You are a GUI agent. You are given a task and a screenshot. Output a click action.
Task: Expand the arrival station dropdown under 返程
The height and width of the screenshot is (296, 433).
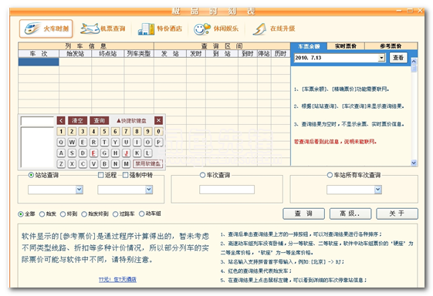149,190
